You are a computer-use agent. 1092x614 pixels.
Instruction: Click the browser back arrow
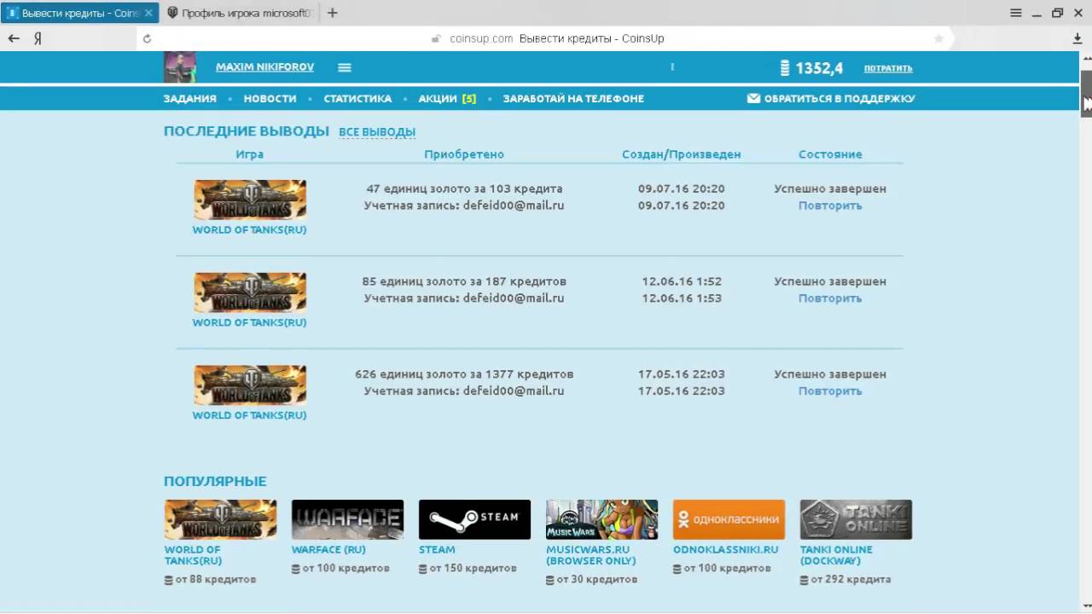[x=14, y=38]
